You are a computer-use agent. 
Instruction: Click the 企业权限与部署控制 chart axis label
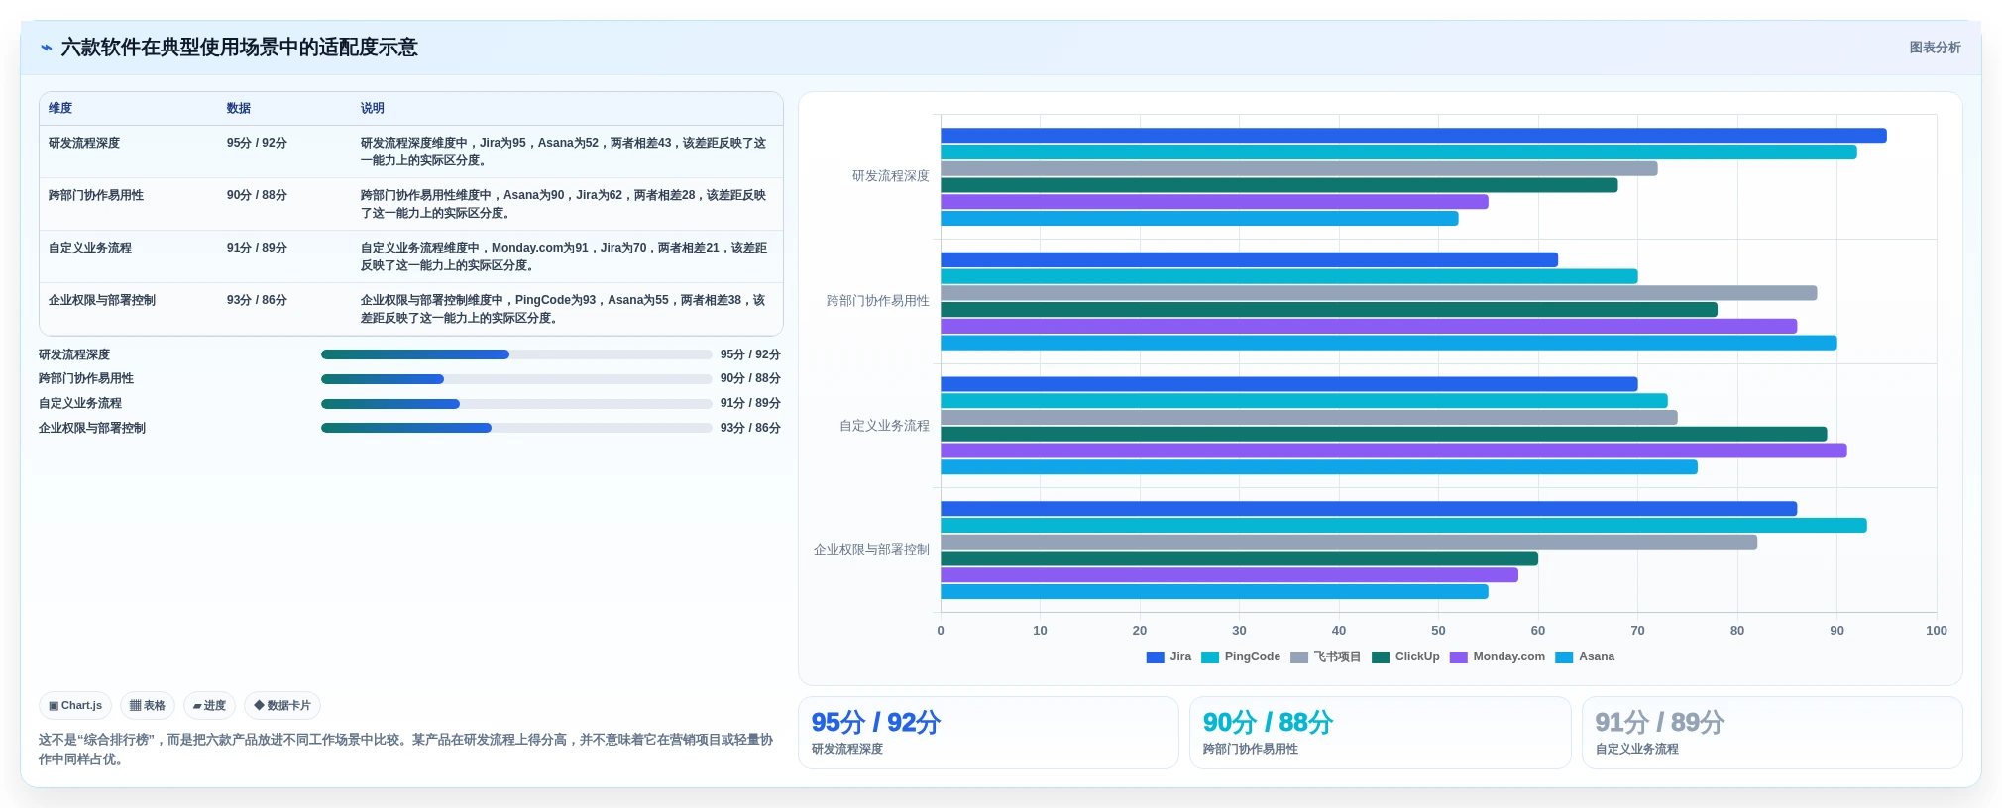coord(871,550)
